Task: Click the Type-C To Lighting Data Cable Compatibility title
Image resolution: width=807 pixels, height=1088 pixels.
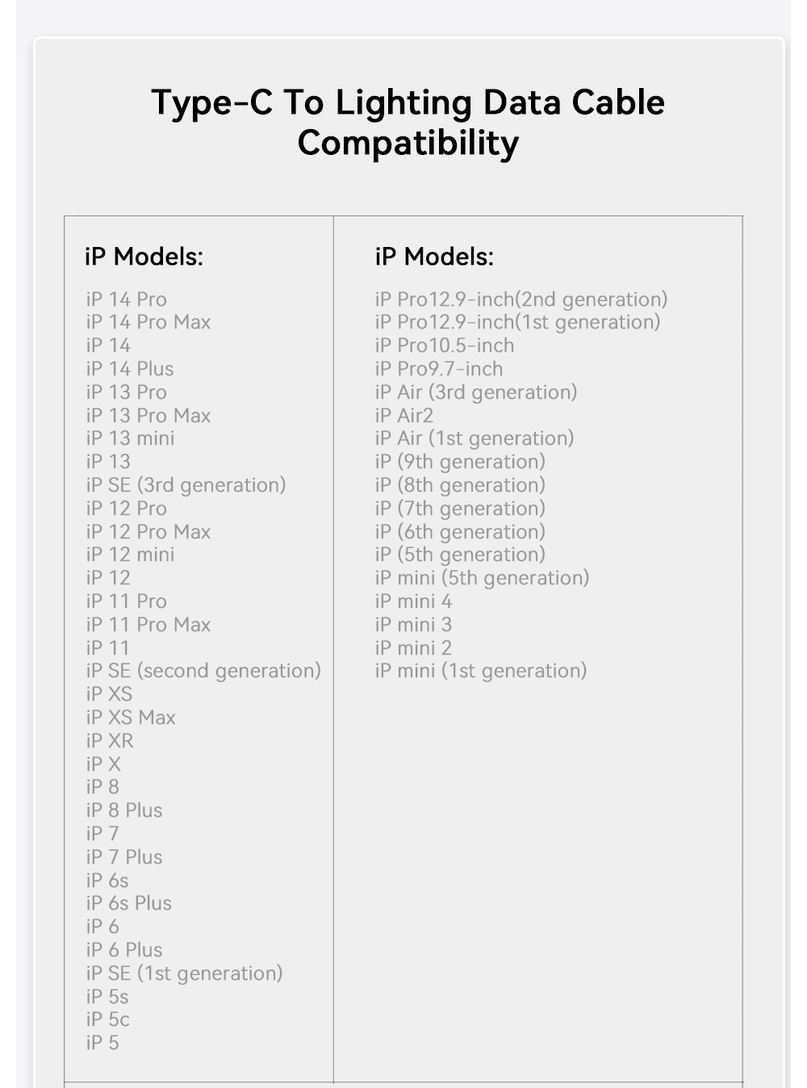Action: point(408,123)
